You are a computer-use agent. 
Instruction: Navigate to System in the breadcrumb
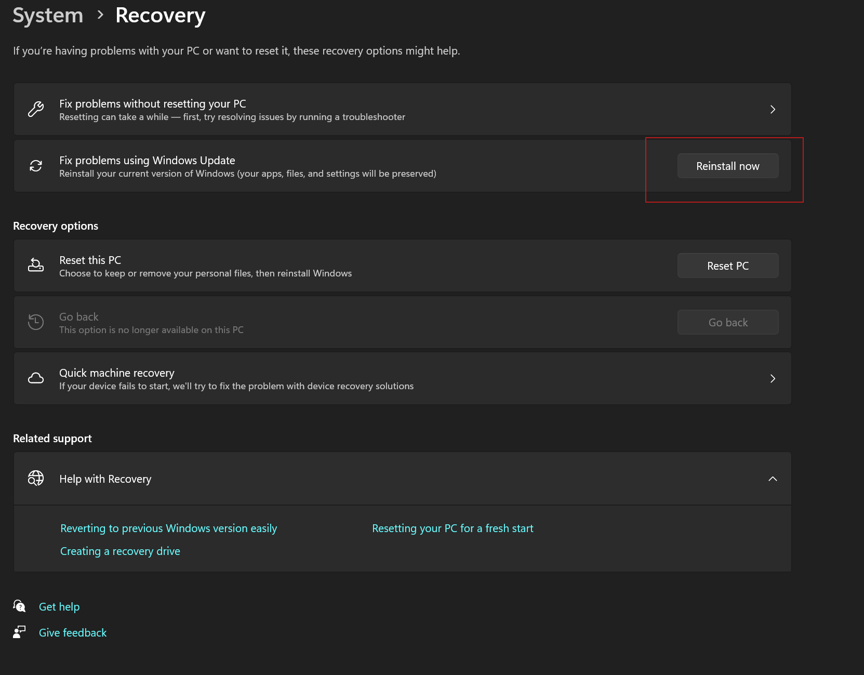pos(48,16)
